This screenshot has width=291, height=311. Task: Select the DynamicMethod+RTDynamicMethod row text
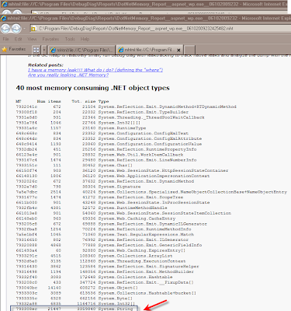(167, 107)
